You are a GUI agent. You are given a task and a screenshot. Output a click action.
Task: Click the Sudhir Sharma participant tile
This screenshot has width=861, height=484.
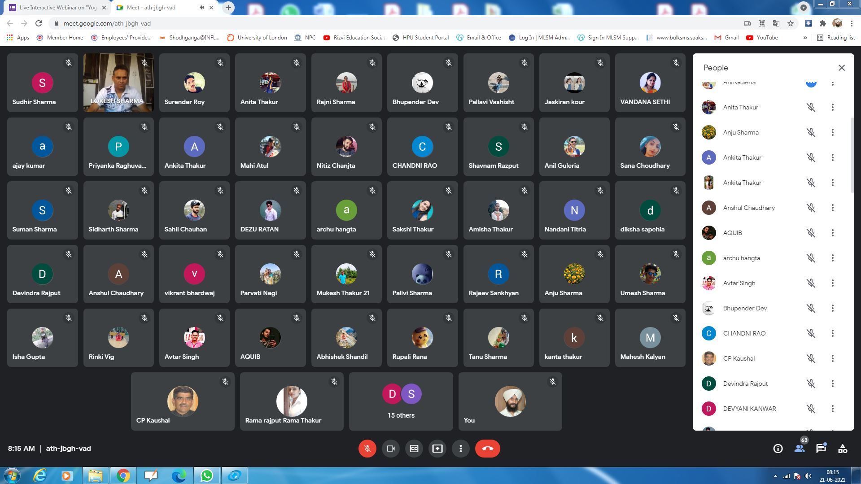point(42,83)
